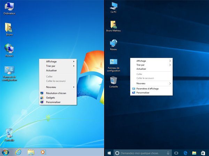Open File Explorer in Windows 10 taskbar
The width and height of the screenshot is (209, 156).
point(194,153)
